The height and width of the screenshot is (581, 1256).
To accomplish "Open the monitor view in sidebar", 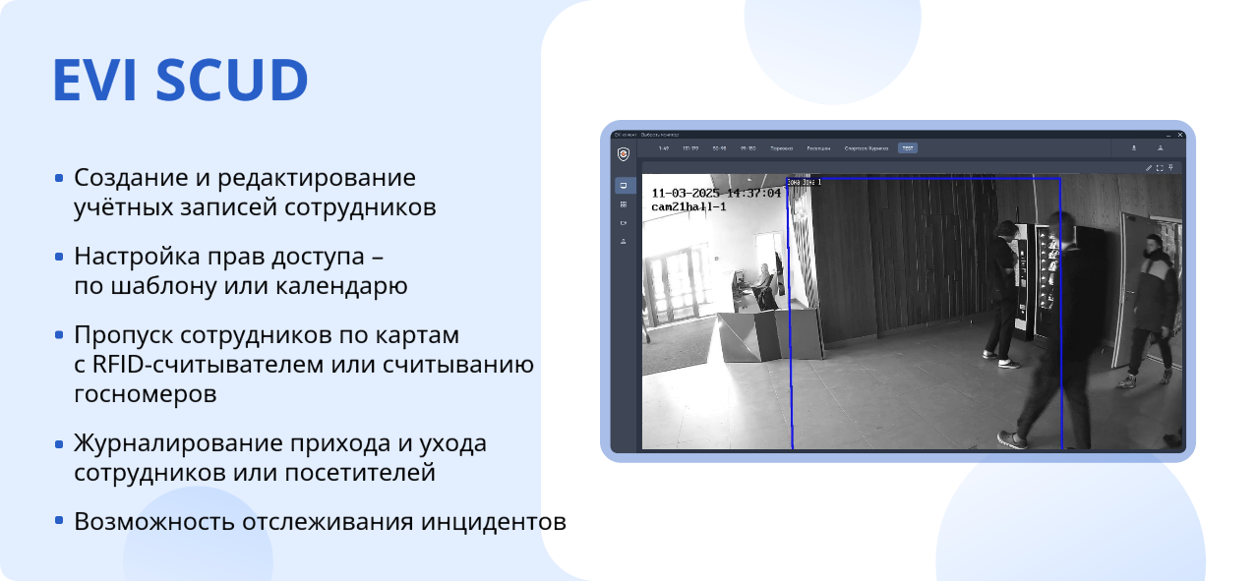I will (624, 185).
